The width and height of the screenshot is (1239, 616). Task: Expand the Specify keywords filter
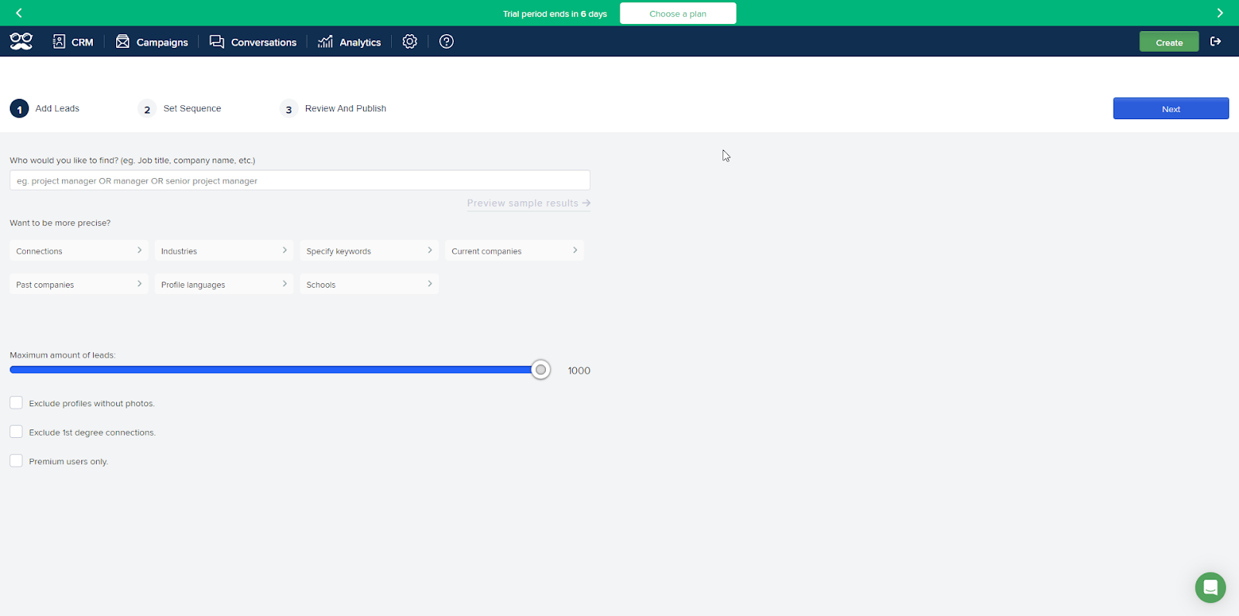[x=369, y=251]
